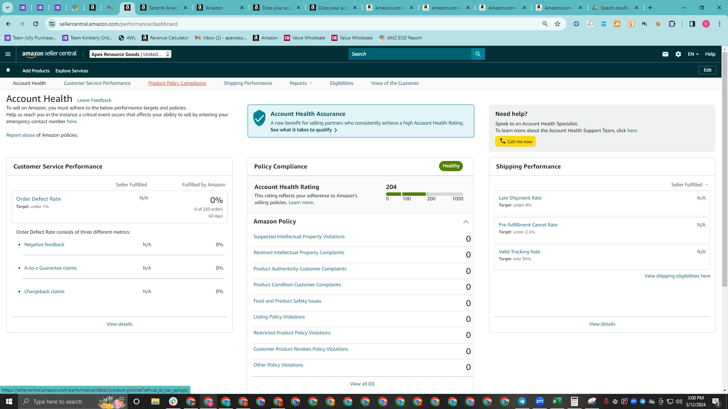Click the Leave Feedback link
Viewport: 728px width, 409px height.
pyautogui.click(x=94, y=100)
